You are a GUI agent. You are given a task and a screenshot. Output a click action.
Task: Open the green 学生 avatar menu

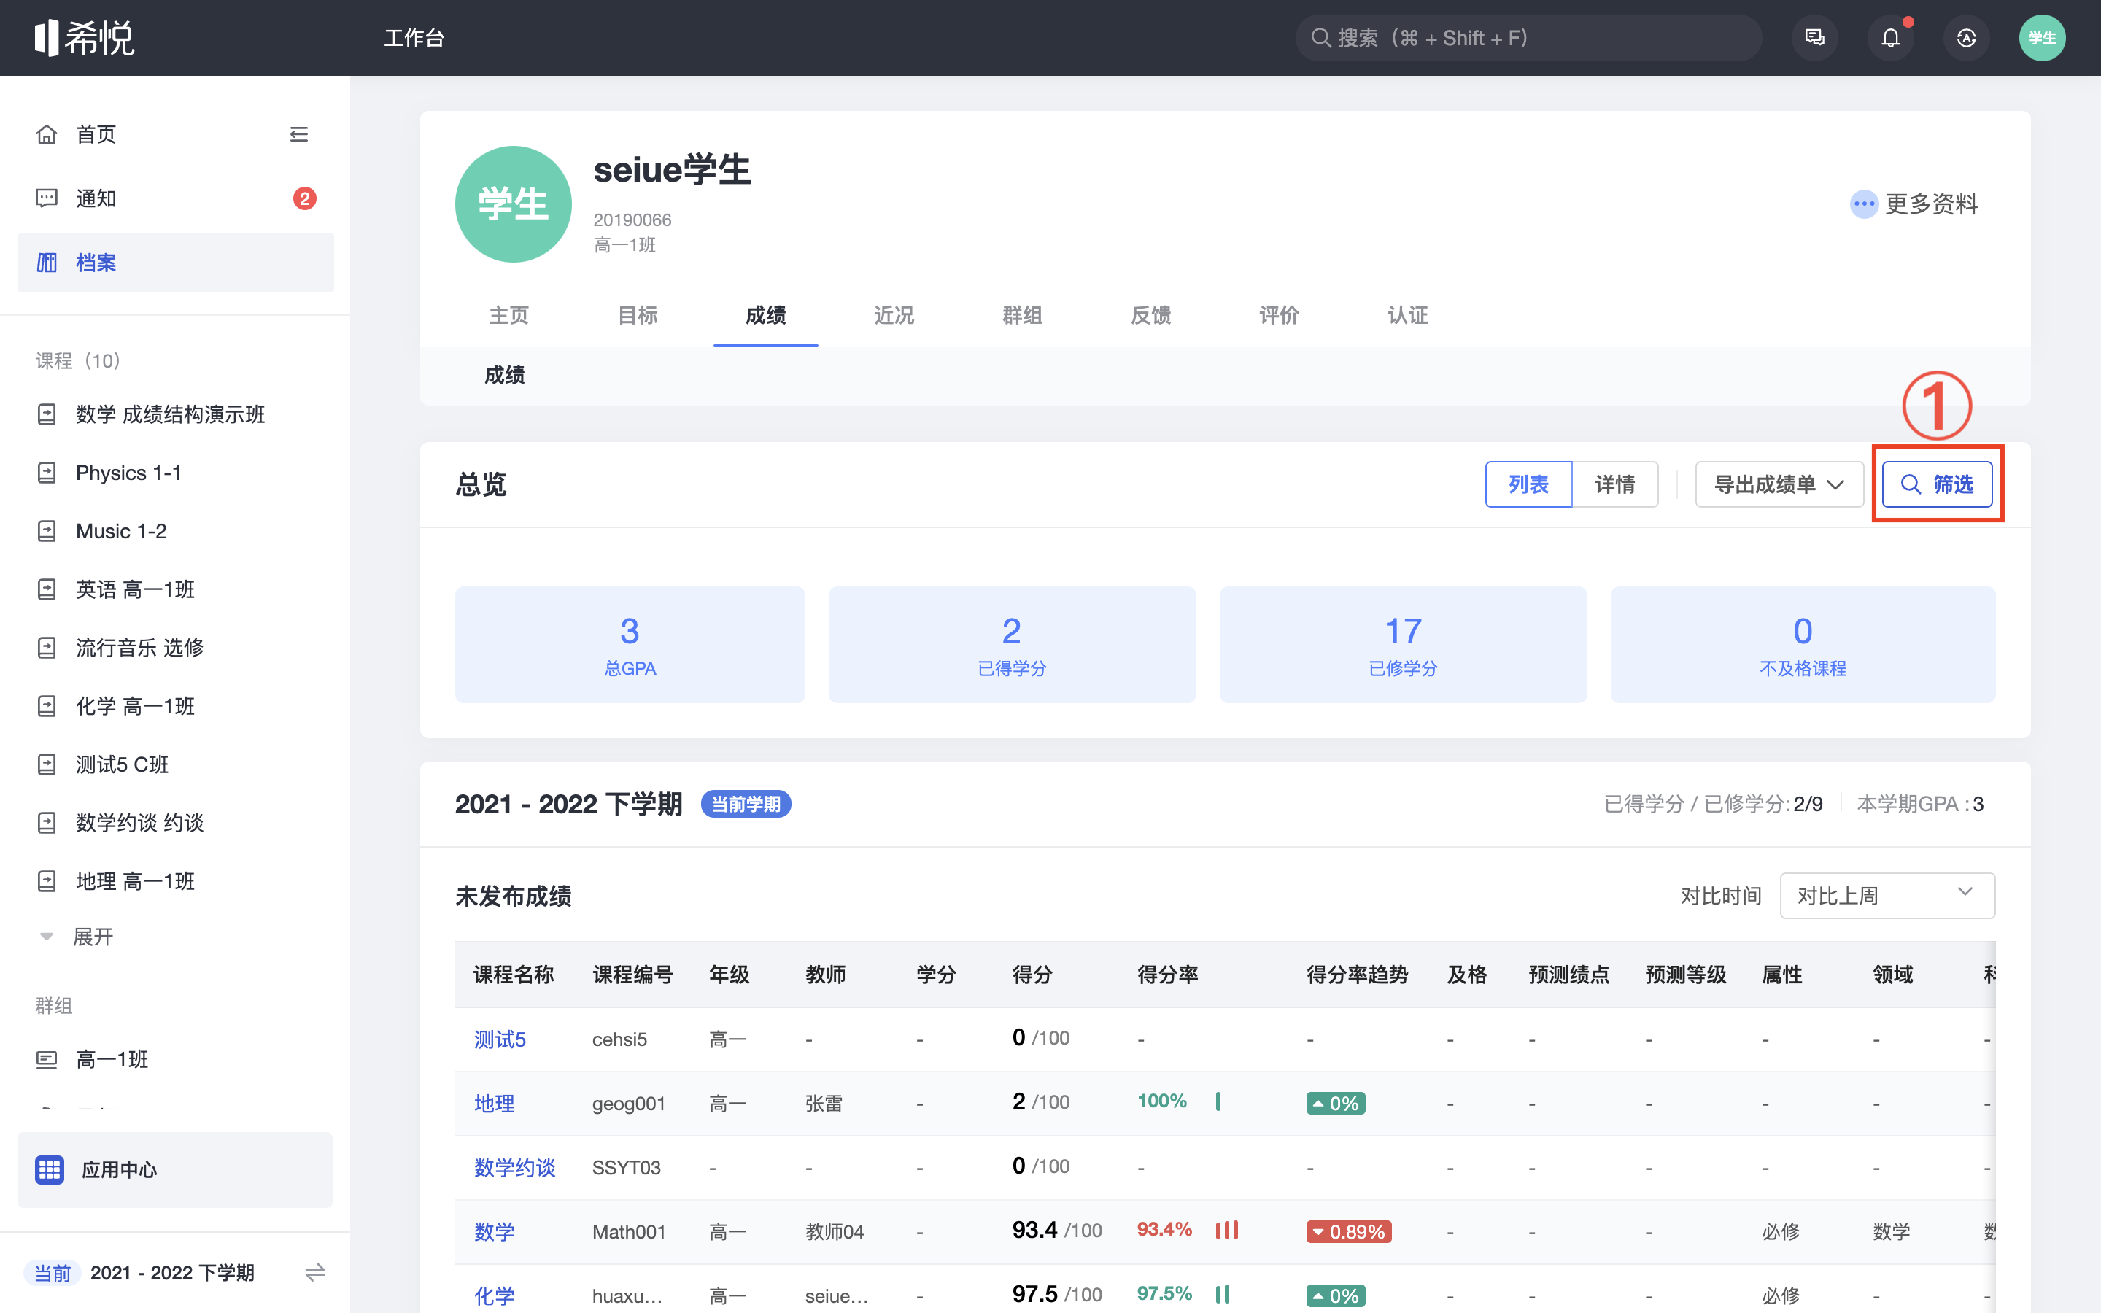(x=2042, y=38)
